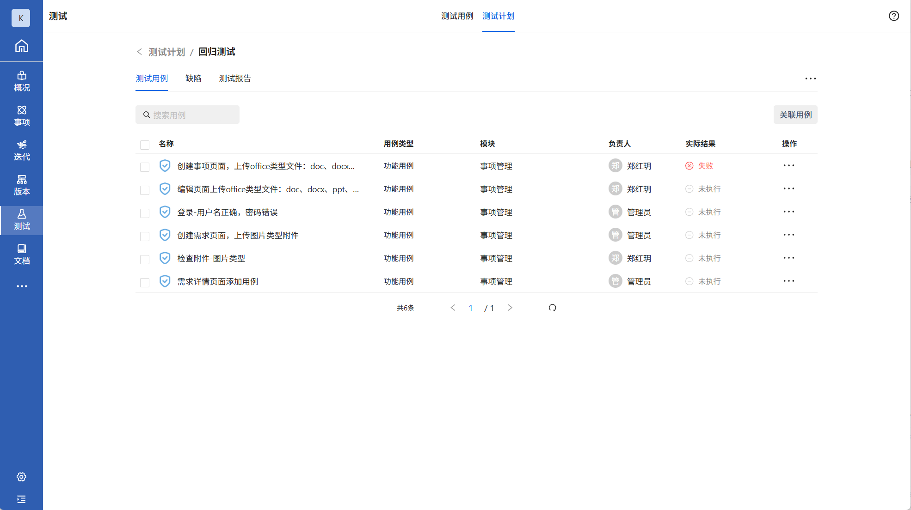Expand sidebar more items ellipsis

pos(21,286)
